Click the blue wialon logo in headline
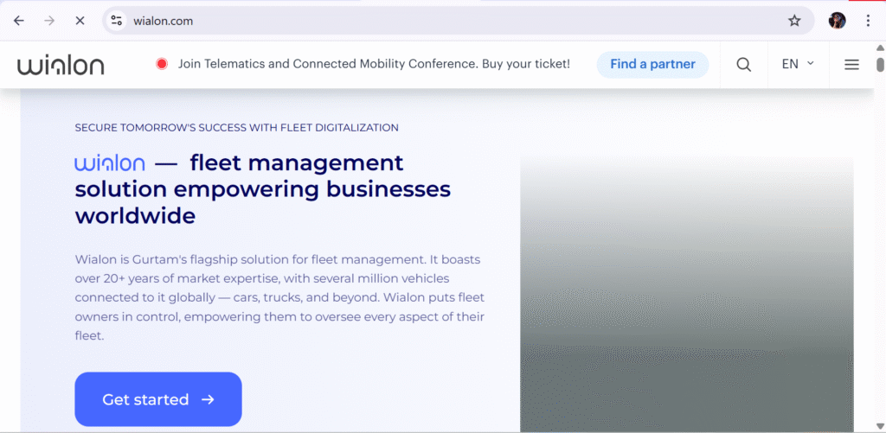 pos(110,163)
